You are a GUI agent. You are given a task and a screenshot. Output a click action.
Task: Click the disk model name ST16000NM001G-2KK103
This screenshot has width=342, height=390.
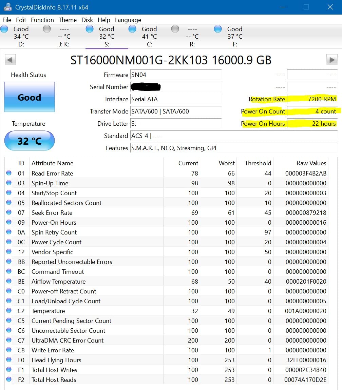139,60
